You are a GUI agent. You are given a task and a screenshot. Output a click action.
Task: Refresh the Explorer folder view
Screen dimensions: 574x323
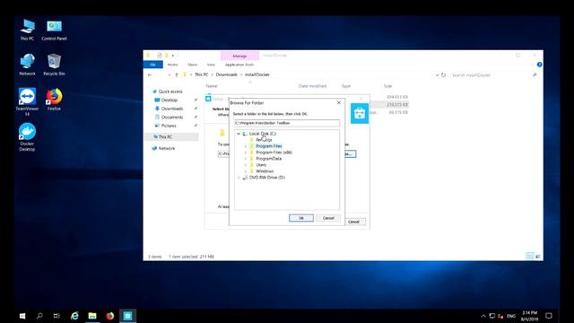tap(443, 75)
